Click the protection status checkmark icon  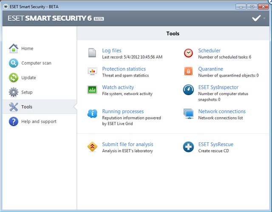(256, 18)
